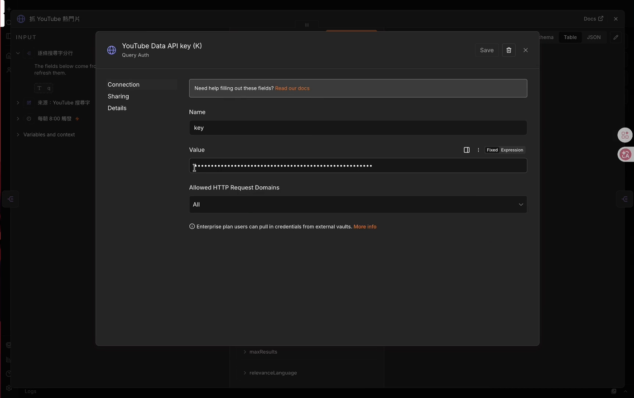Switch to Table view in output panel
This screenshot has height=398, width=634.
click(x=570, y=37)
